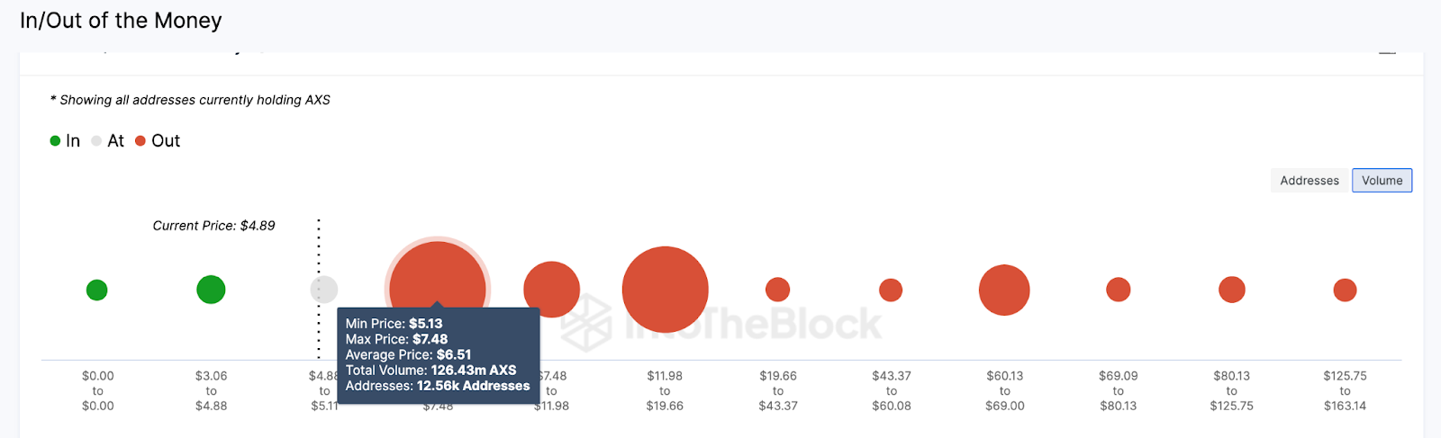Click the Current Price $4.89 label
The width and height of the screenshot is (1441, 438).
214,226
